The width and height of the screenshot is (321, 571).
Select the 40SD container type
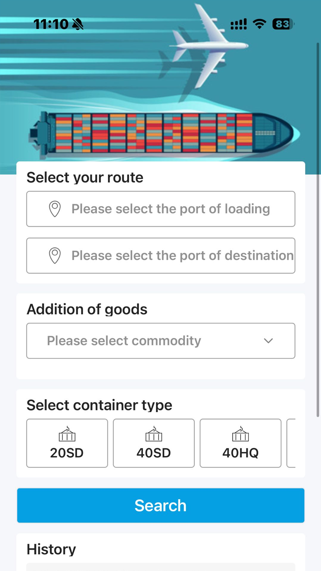coord(154,443)
